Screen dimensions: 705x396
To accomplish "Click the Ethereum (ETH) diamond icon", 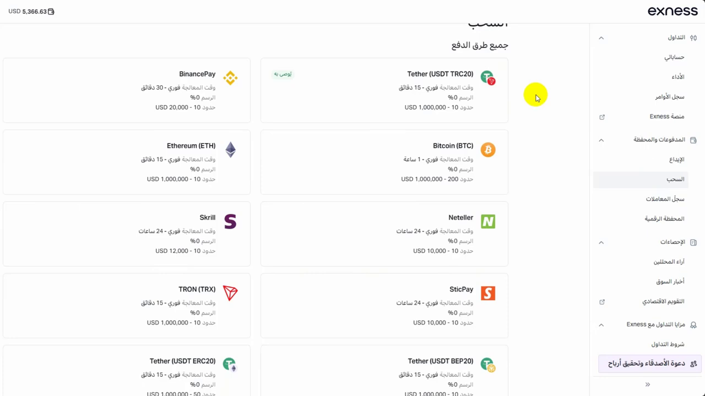I will pos(230,150).
